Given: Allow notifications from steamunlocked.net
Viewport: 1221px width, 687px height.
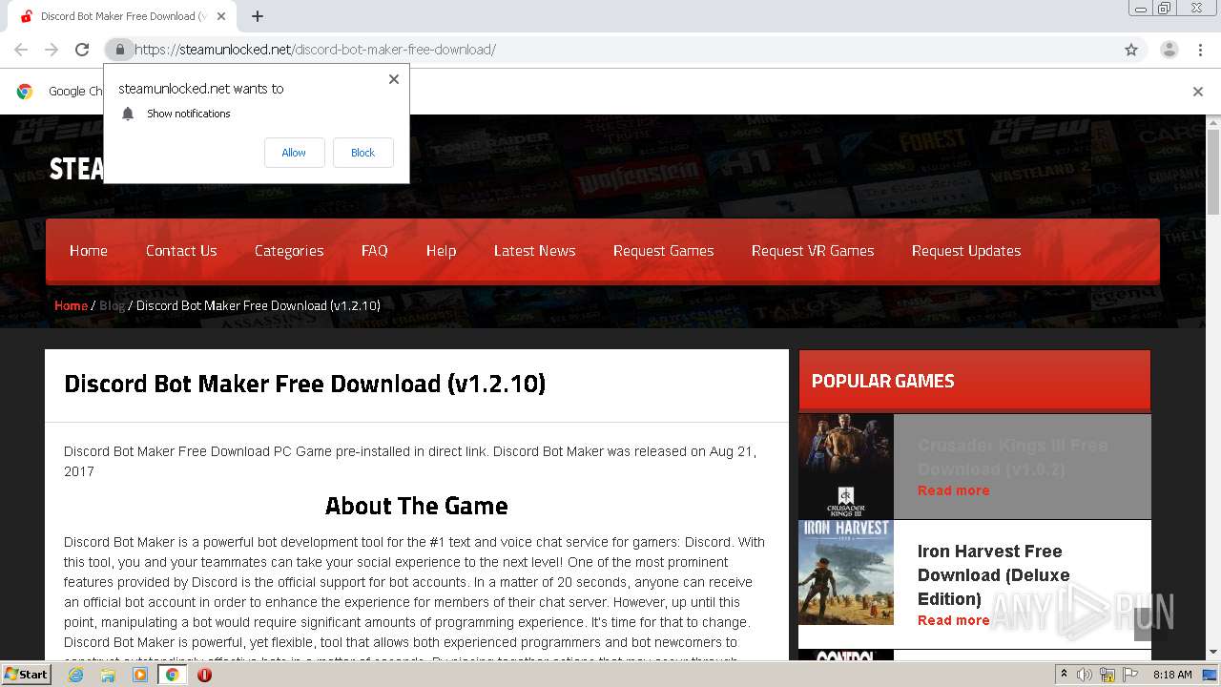Looking at the screenshot, I should [294, 153].
